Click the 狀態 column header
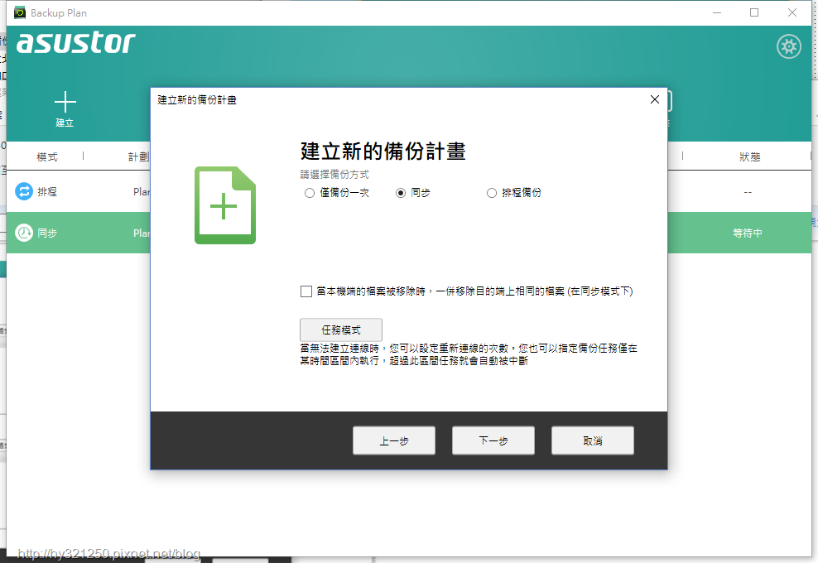This screenshot has height=563, width=818. (749, 156)
